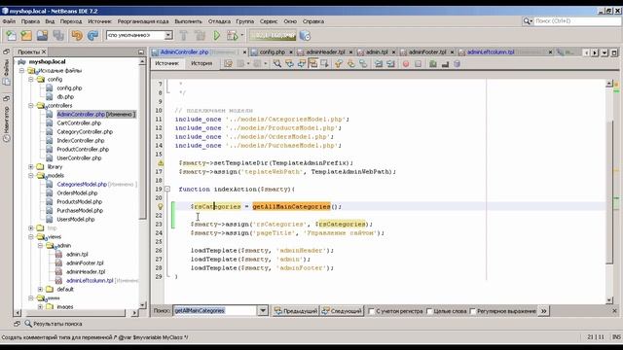Click the memory usage indicator bar
The width and height of the screenshot is (623, 350).
[273, 36]
